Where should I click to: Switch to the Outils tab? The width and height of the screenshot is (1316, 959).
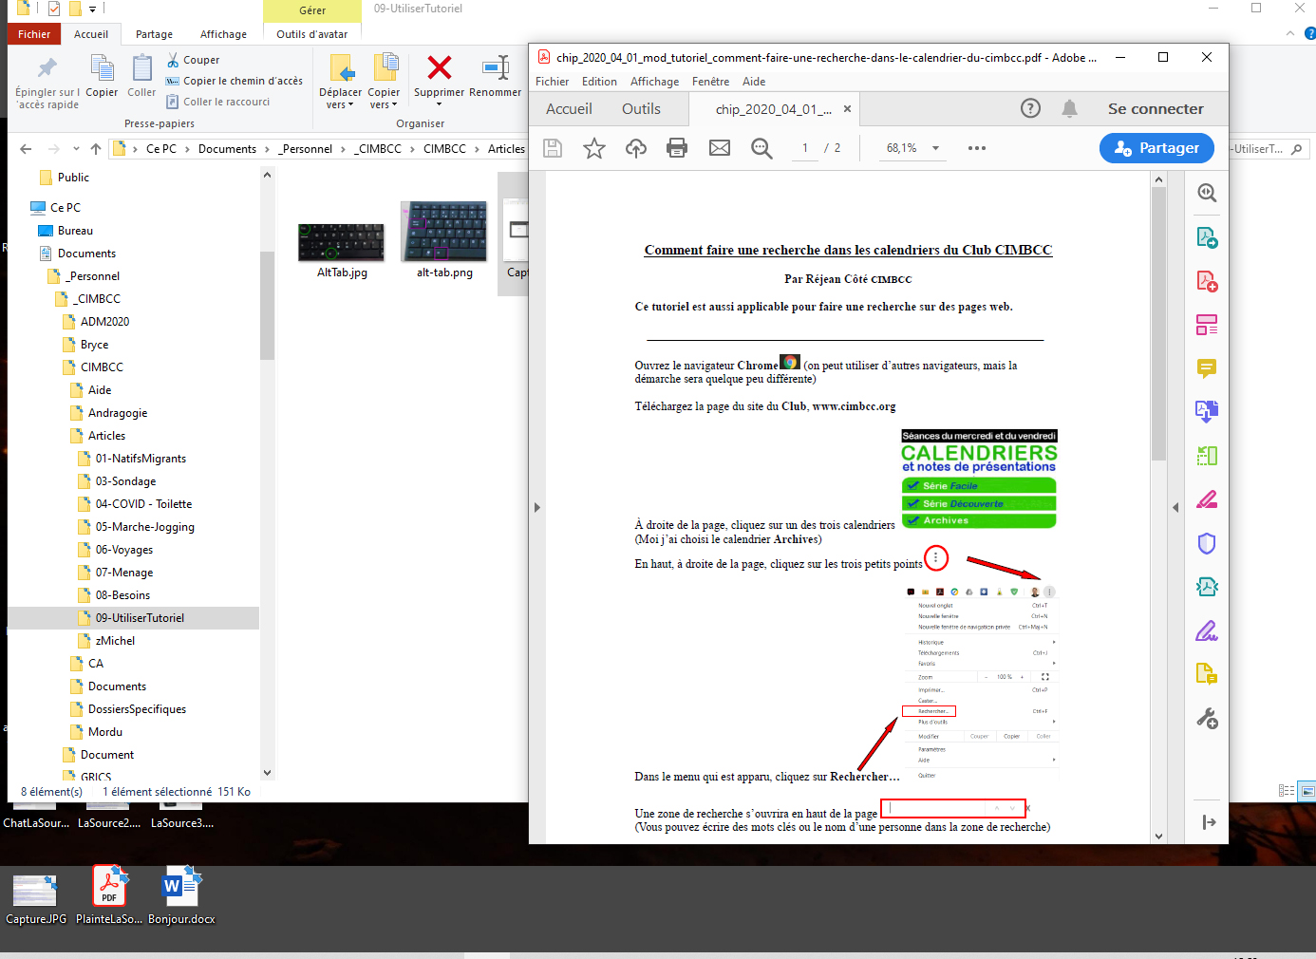click(x=641, y=109)
